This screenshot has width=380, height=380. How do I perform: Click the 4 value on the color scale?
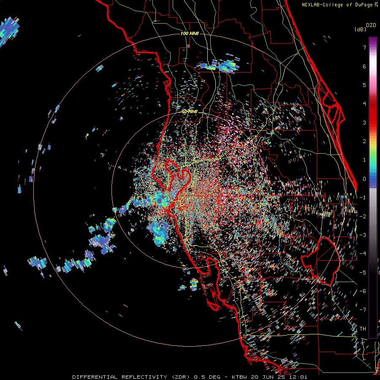(x=364, y=104)
